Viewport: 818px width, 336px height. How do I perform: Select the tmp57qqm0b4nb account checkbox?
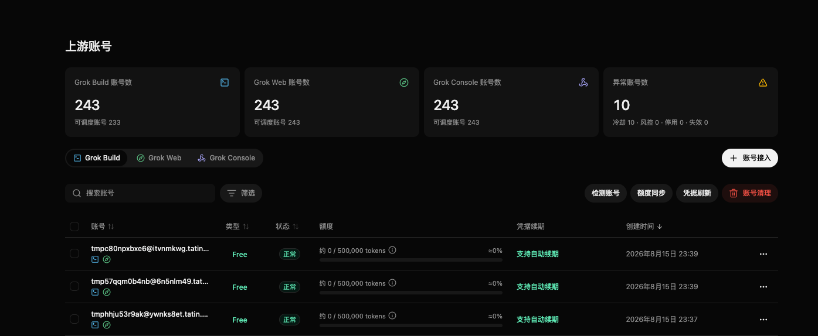pos(74,286)
